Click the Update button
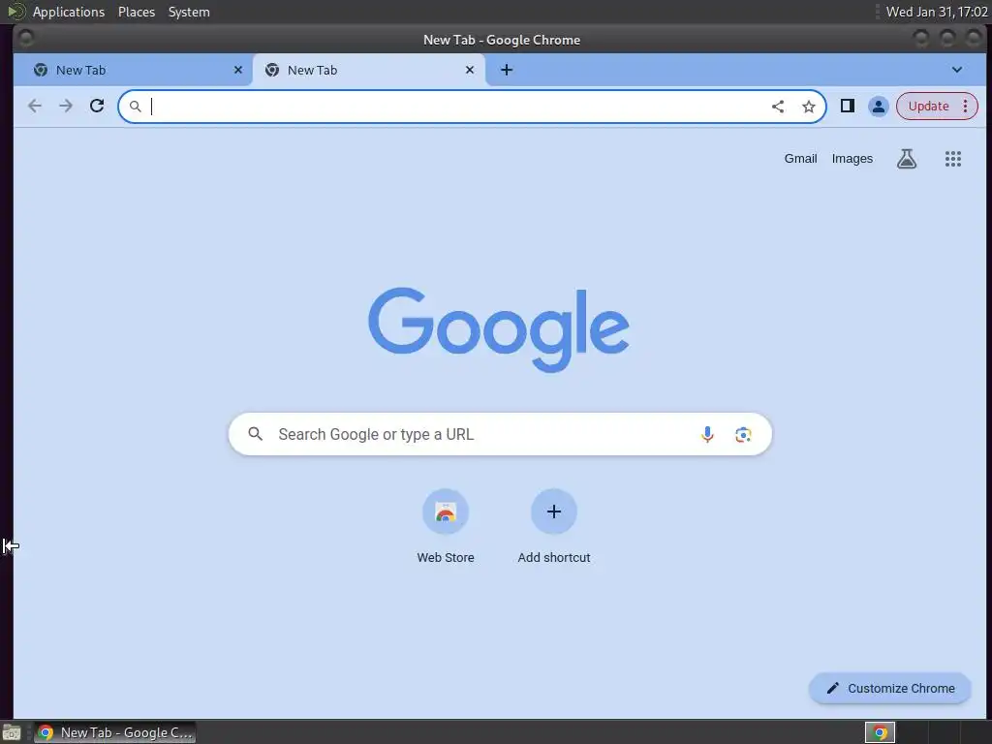992x744 pixels. (928, 107)
